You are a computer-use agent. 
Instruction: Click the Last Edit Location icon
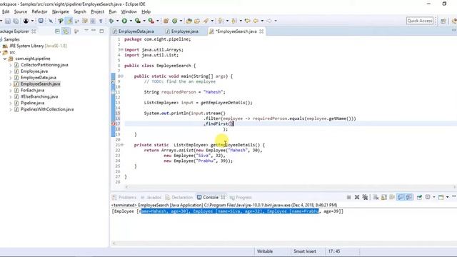coord(248,21)
